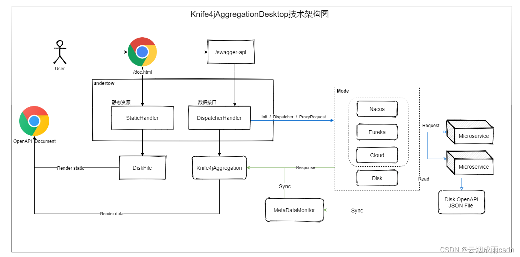Select the DispatcherHandler component box
Viewport: 520px width, 257px height.
(219, 118)
